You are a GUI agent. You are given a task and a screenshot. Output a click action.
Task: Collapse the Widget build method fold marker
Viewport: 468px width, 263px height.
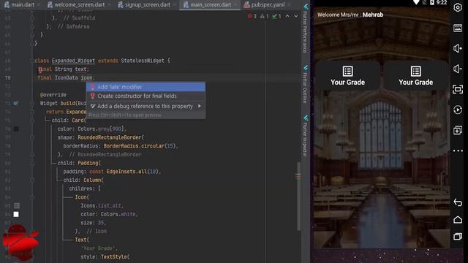[32, 104]
